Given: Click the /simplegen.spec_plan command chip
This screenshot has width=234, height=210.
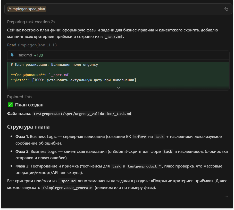Looking at the screenshot, I should 27,9.
